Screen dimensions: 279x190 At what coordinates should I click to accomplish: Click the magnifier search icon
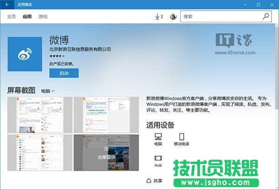click(x=266, y=16)
